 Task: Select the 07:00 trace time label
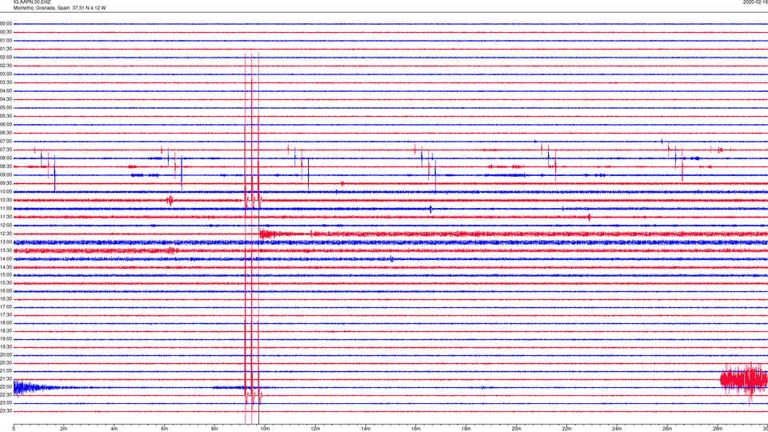[x=6, y=141]
